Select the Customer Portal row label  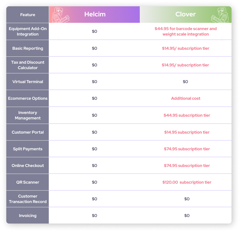click(x=28, y=132)
